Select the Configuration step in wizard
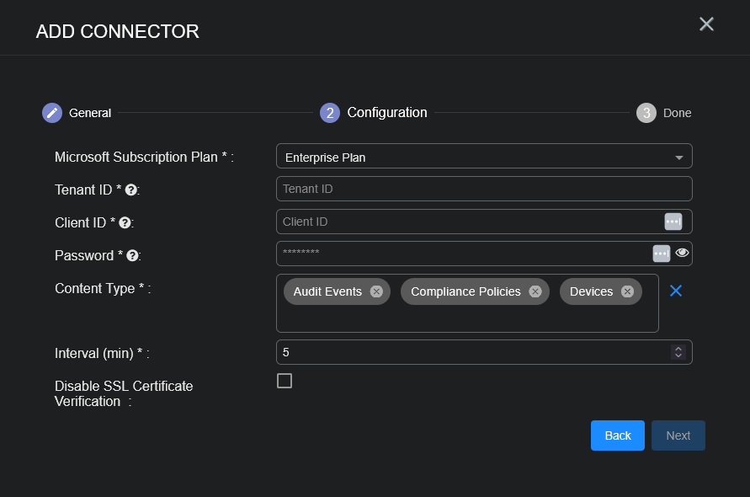The width and height of the screenshot is (750, 497). click(x=330, y=113)
